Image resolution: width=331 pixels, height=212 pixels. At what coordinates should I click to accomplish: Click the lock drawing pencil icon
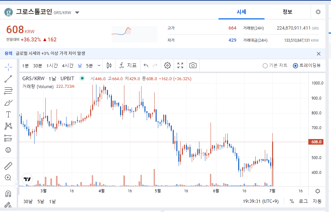(8, 205)
